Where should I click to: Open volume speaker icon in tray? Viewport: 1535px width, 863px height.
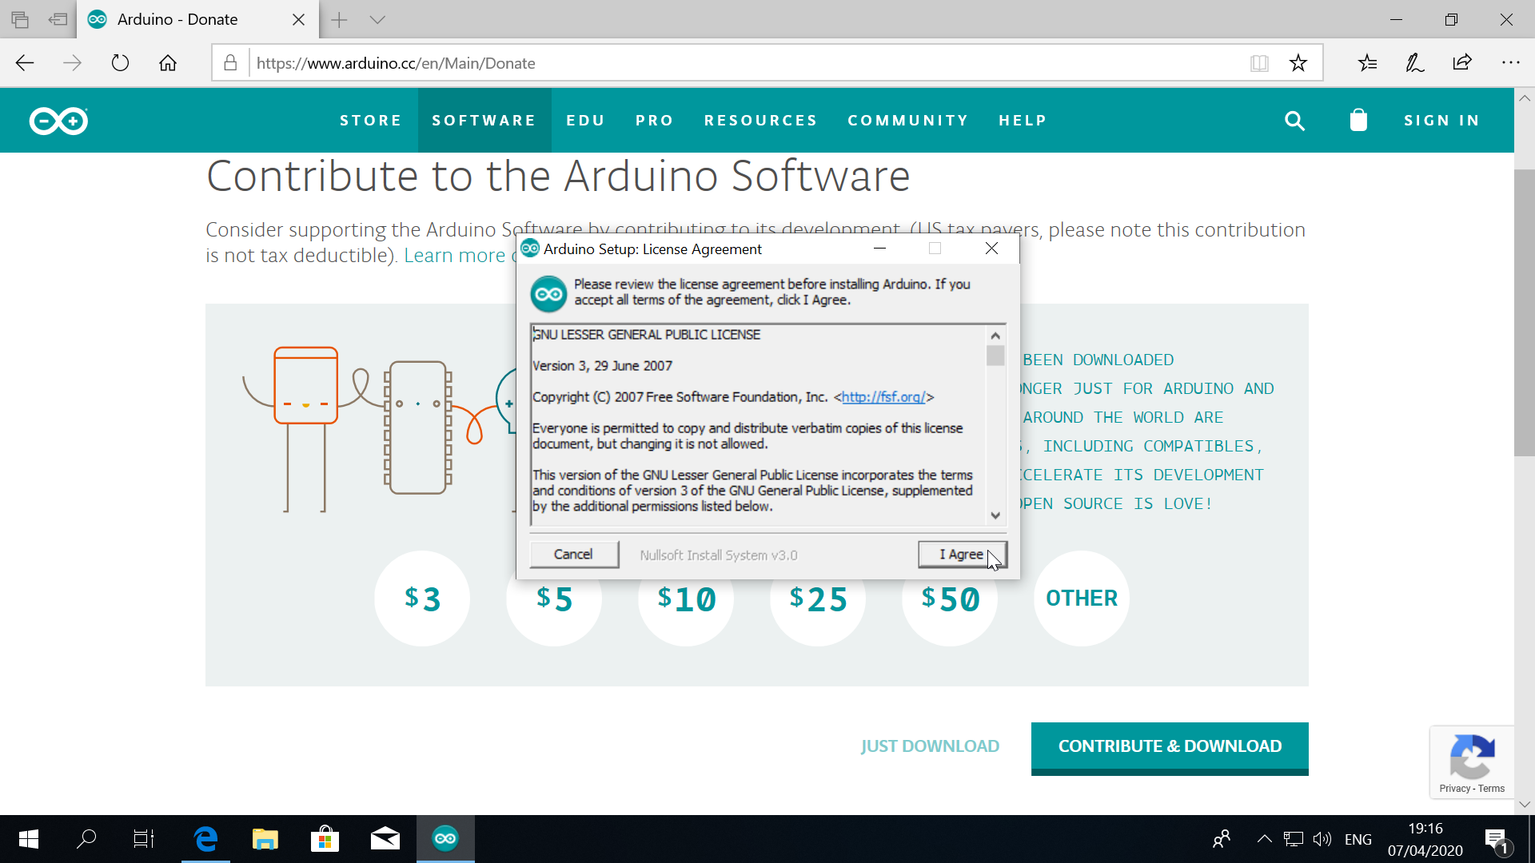coord(1322,839)
